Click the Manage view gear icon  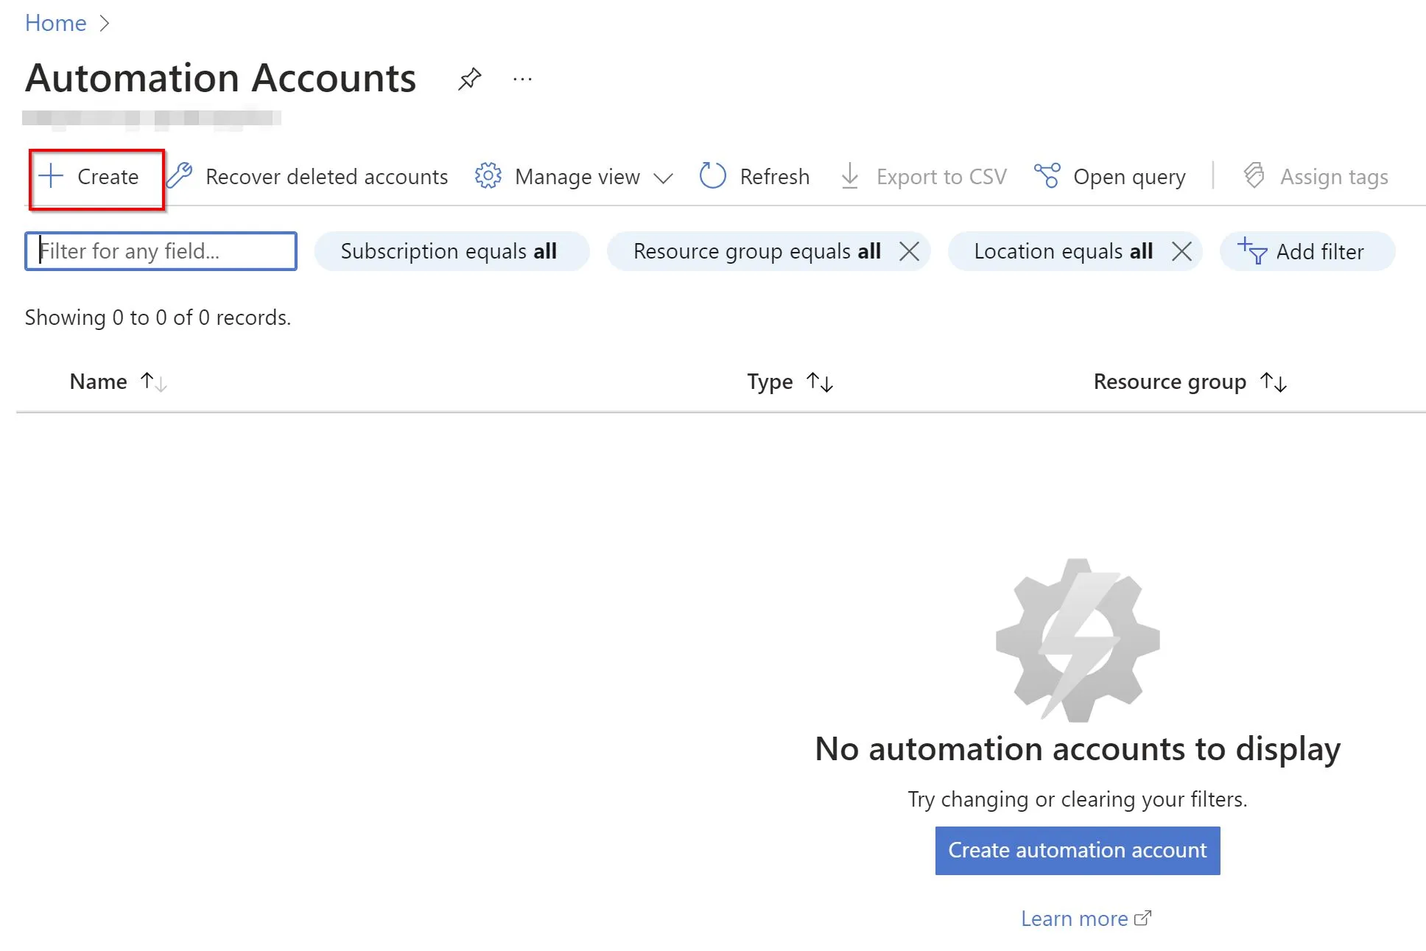click(488, 176)
